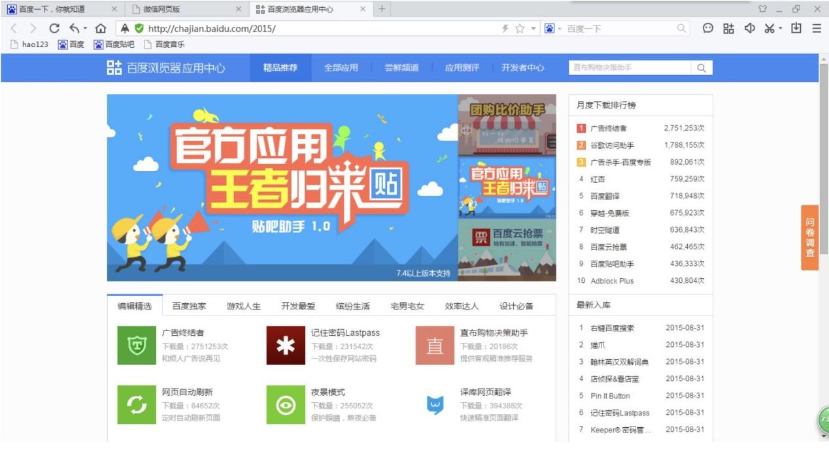The width and height of the screenshot is (829, 452).
Task: Open the browser hamburger menu
Action: [817, 29]
